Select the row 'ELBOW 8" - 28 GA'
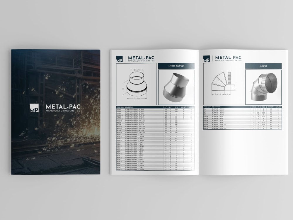The height and width of the screenshot is (220, 293). point(242,126)
